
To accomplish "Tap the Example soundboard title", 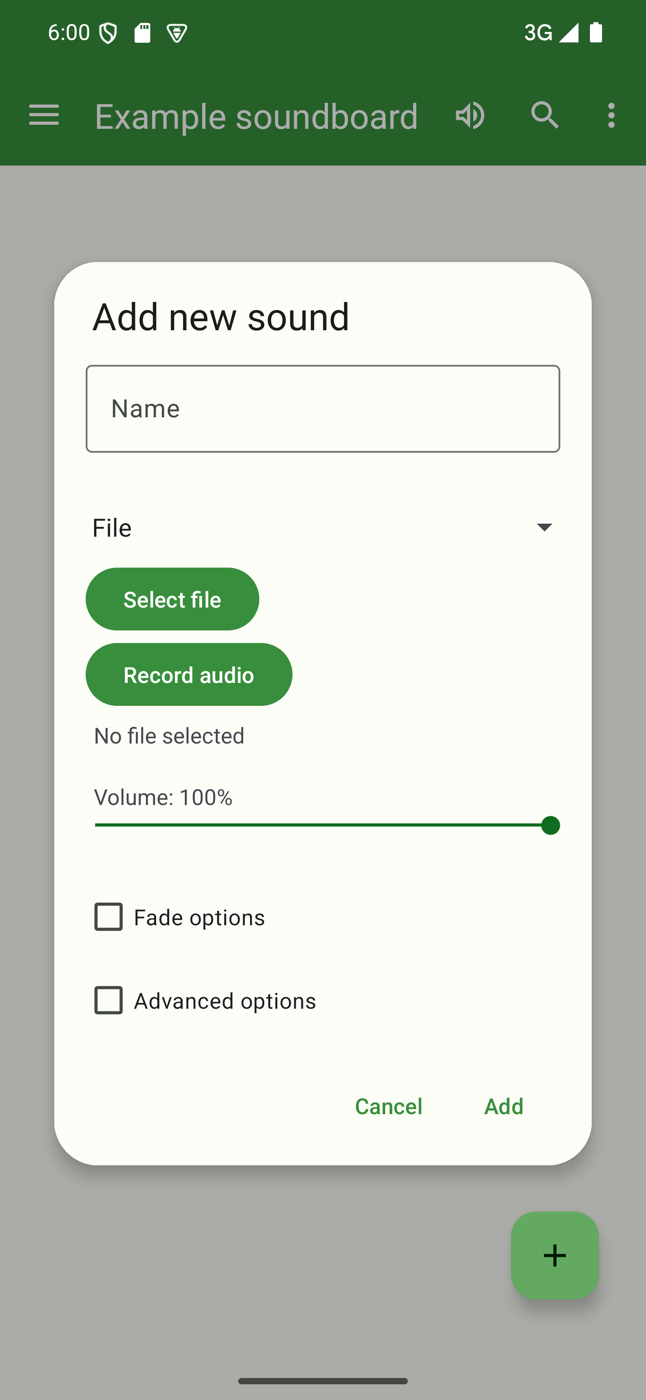I will (256, 116).
